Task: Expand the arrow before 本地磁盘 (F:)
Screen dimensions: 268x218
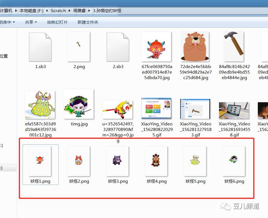Action: 16,11
